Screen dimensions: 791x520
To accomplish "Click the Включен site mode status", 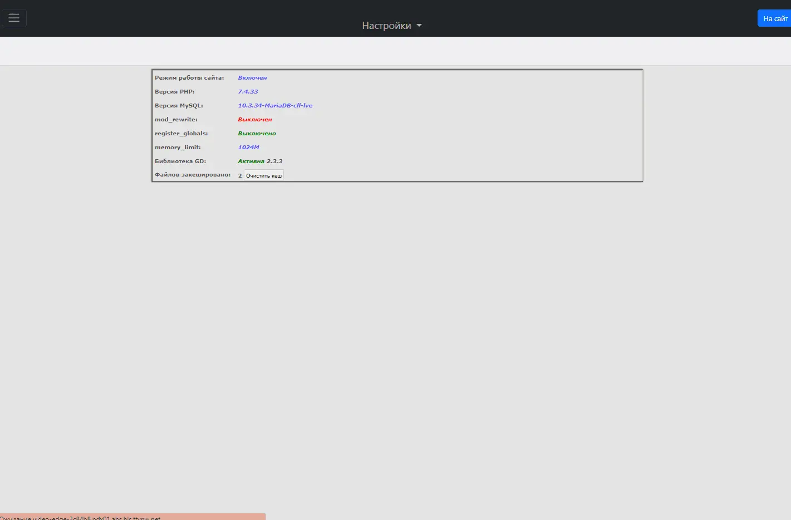I will [252, 78].
